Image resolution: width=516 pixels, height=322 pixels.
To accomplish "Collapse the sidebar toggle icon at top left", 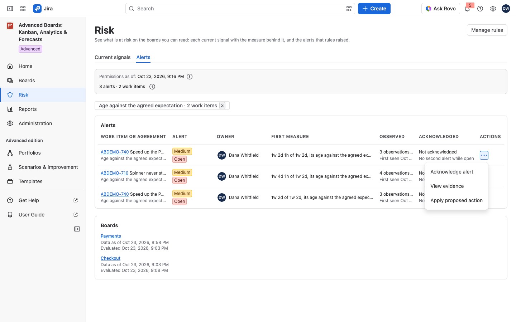I will point(10,9).
